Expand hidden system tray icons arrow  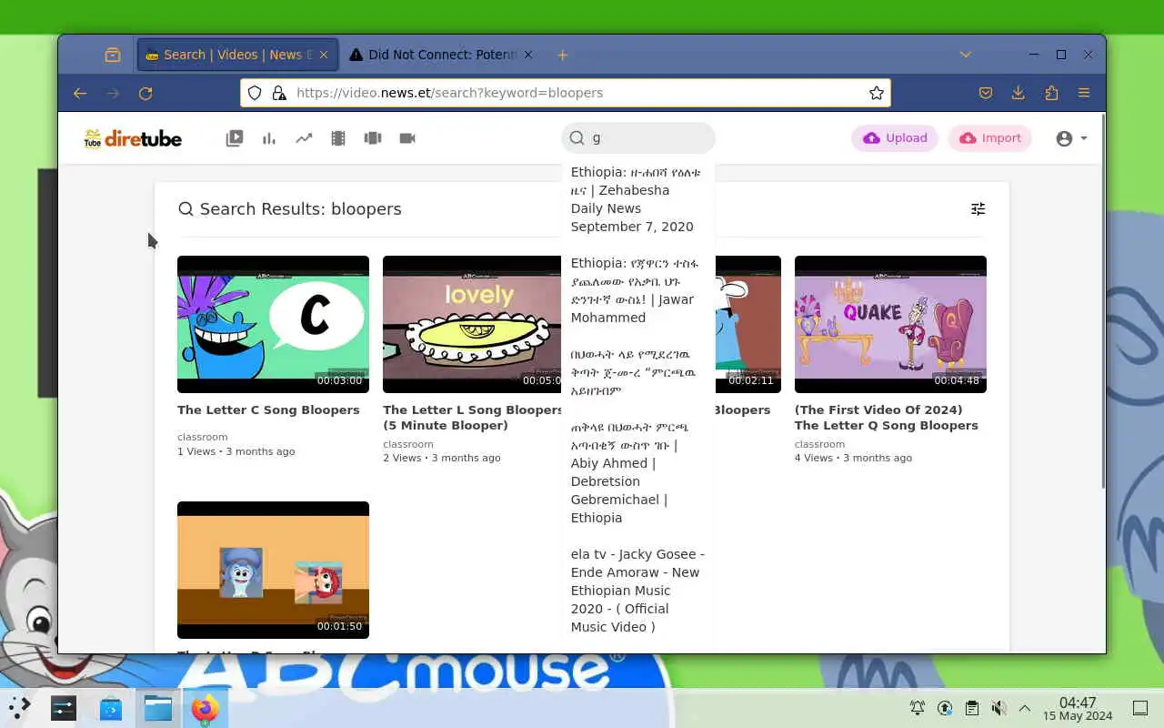[1025, 708]
